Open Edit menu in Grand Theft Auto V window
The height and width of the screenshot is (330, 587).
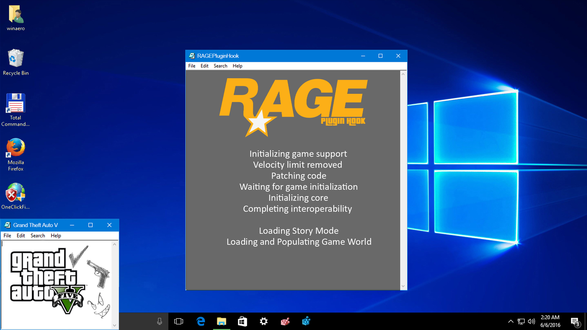pos(21,236)
